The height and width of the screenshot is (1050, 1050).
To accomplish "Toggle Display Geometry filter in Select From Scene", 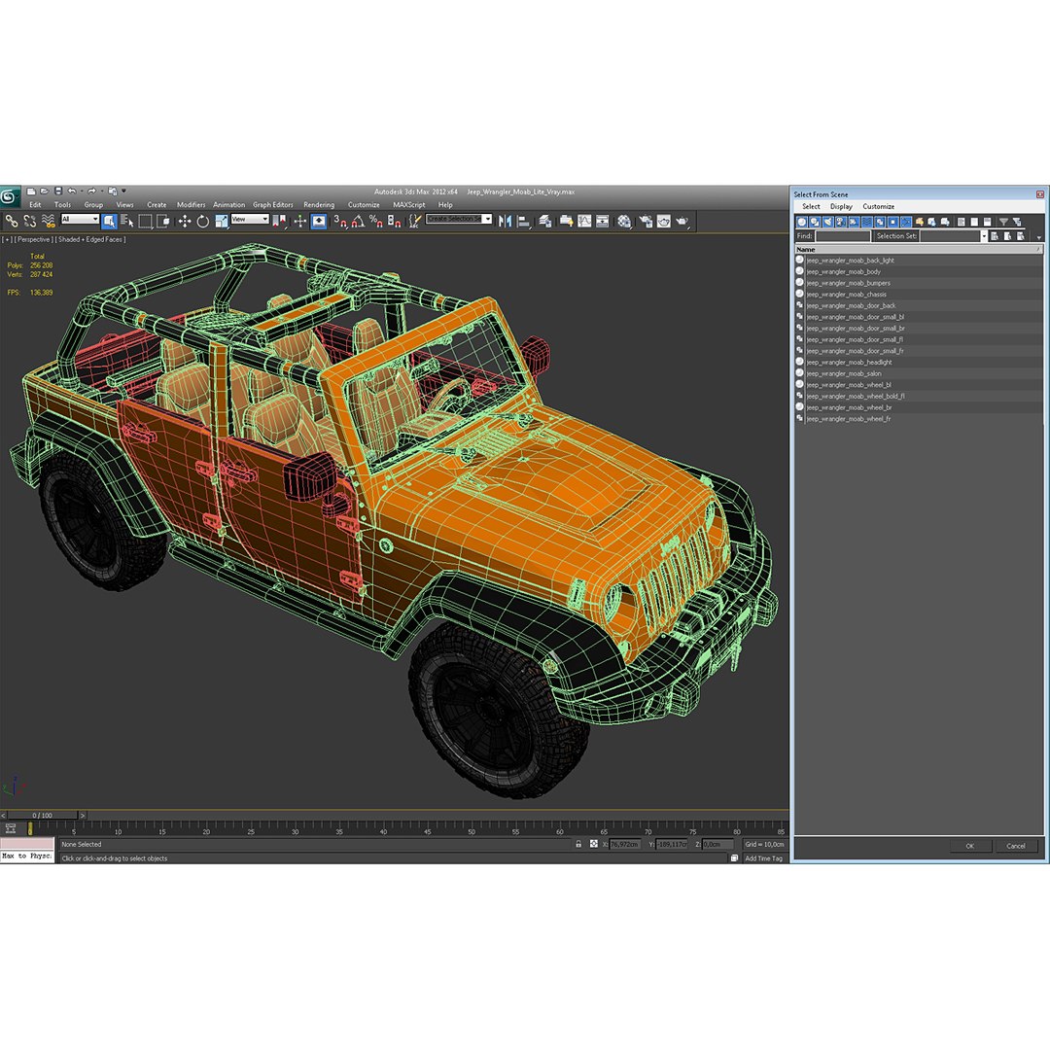I will pos(801,222).
